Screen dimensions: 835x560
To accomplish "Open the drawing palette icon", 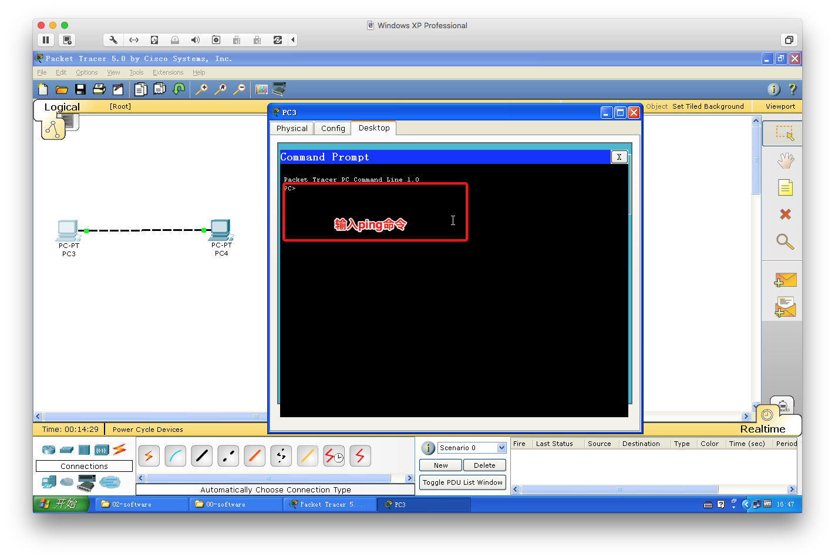I will point(261,89).
